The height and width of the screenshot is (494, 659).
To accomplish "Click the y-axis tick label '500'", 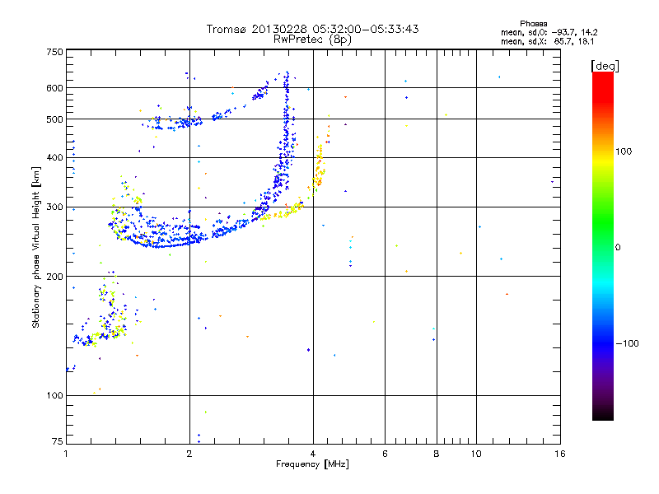I will [x=55, y=119].
